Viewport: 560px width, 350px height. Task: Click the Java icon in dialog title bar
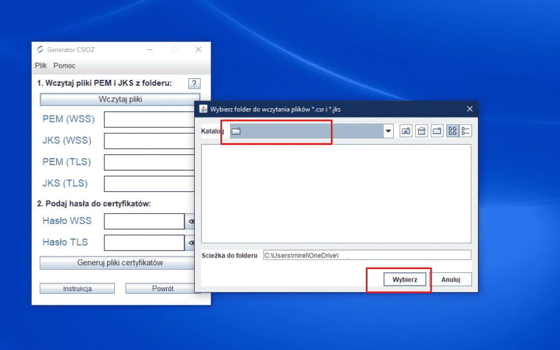click(203, 109)
